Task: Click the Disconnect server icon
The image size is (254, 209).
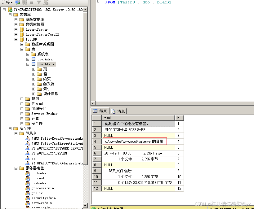Action: (24, 2)
